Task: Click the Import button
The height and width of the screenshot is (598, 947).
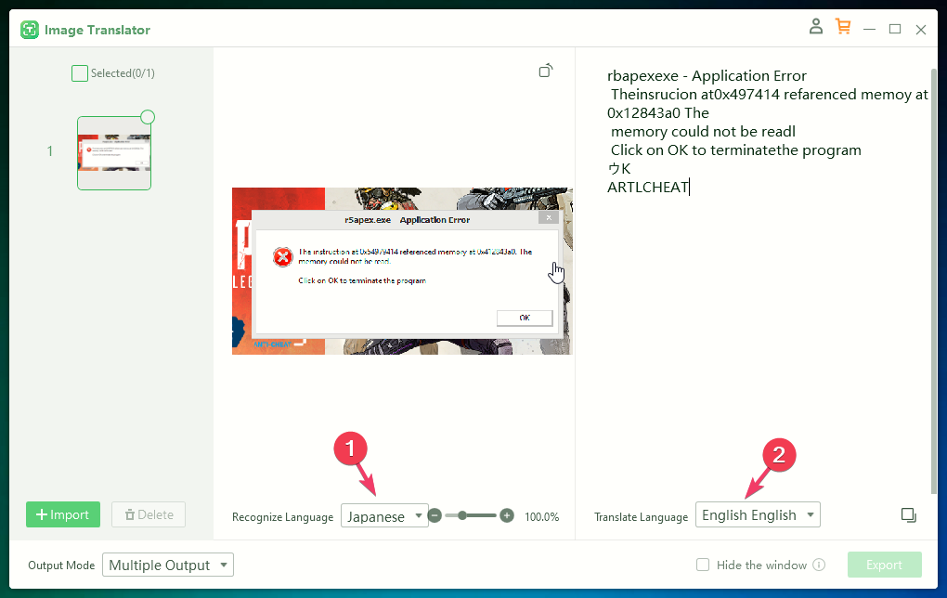Action: pyautogui.click(x=63, y=514)
